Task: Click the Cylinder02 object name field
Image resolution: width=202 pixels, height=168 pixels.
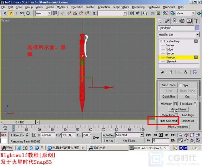Action: pos(176,28)
